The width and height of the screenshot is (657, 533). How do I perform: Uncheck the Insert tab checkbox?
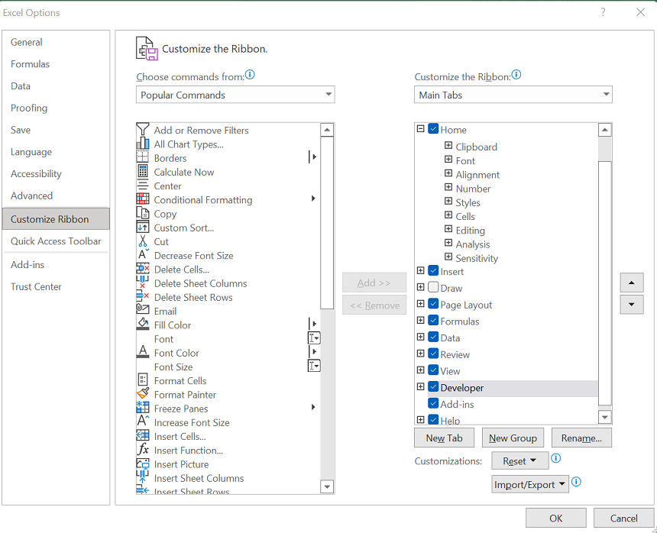(x=433, y=270)
